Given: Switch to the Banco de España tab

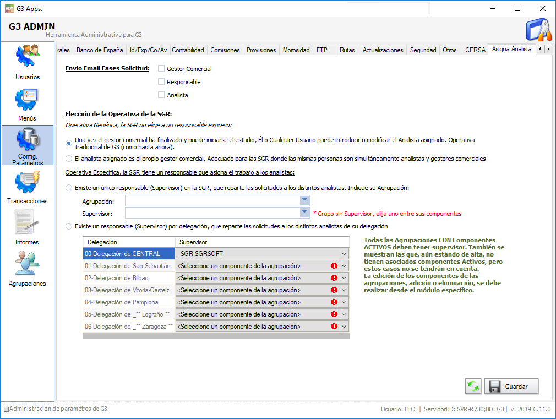Looking at the screenshot, I should point(100,50).
